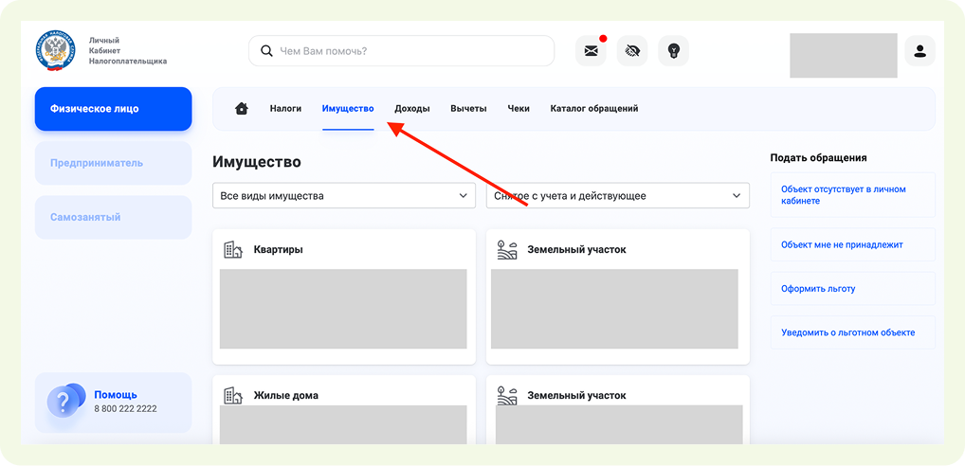965x466 pixels.
Task: Click the Квартиры building icon
Action: point(233,250)
